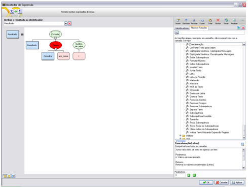Select the Maiúsculo function

pyautogui.click(x=194, y=80)
